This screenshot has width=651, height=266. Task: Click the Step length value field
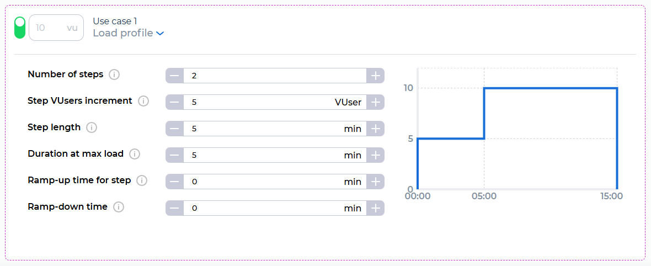coord(265,129)
